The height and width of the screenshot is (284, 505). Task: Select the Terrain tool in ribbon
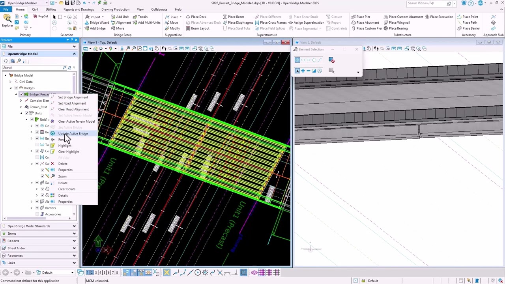click(x=140, y=17)
